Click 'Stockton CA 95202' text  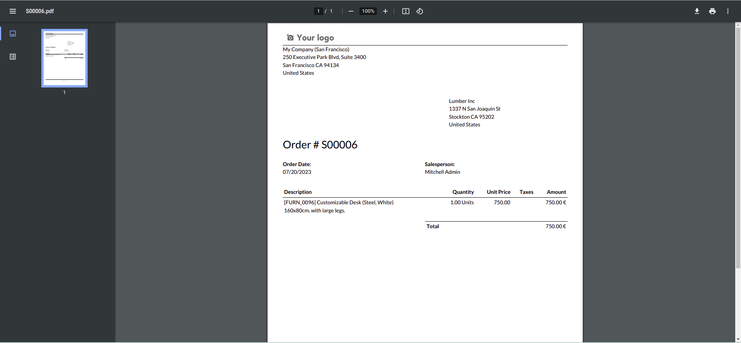coord(471,117)
